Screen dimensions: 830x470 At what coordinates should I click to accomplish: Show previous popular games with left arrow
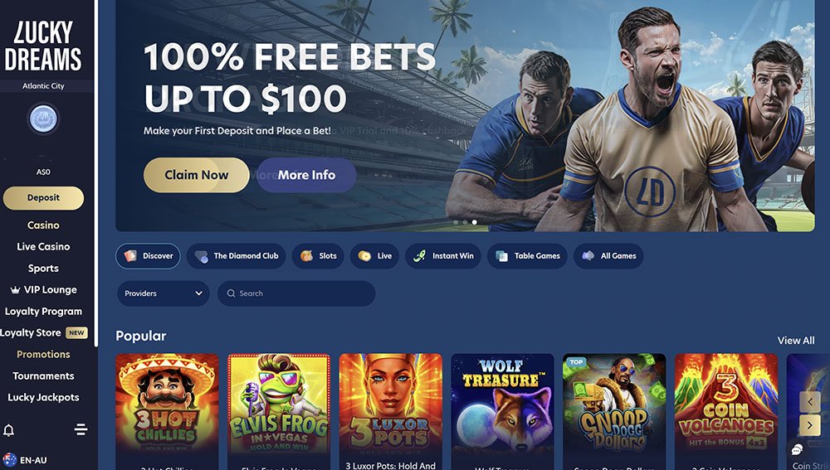coord(810,402)
